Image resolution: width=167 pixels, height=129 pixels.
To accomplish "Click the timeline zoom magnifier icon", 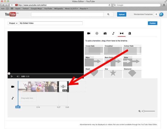I will point(139,111).
